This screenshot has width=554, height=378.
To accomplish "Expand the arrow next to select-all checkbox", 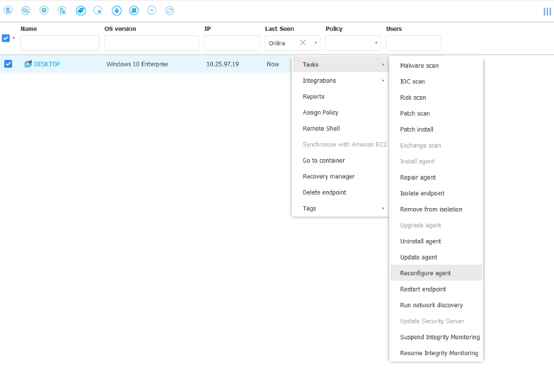I will click(14, 38).
